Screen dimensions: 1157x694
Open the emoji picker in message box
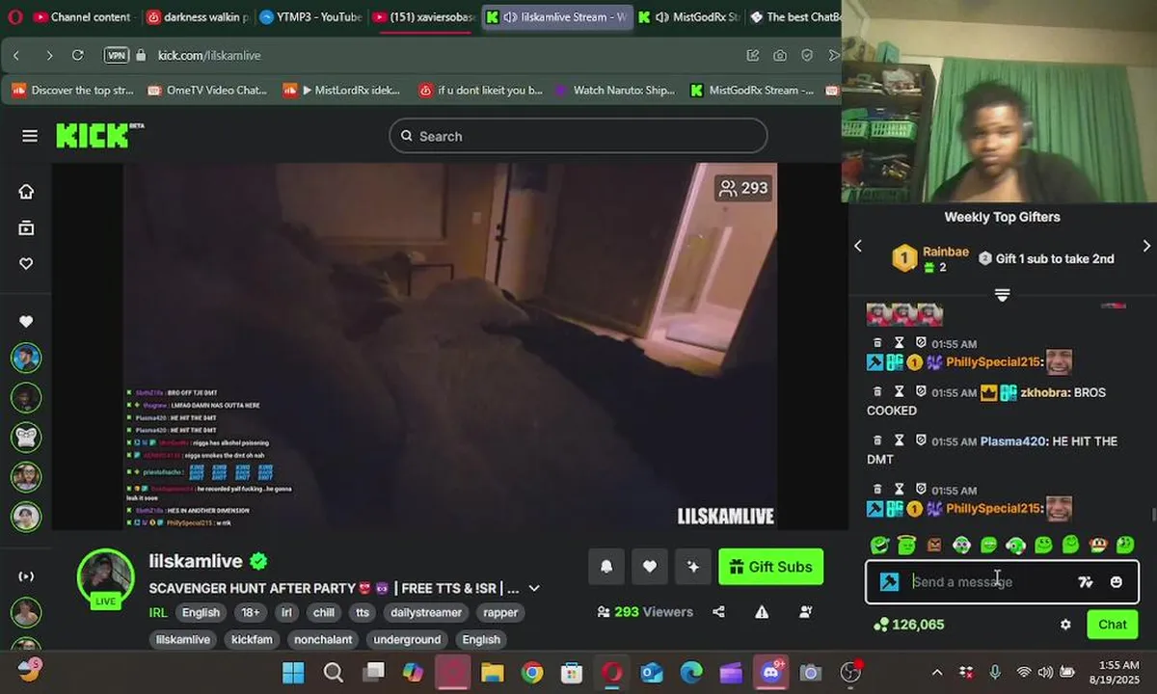click(1117, 582)
